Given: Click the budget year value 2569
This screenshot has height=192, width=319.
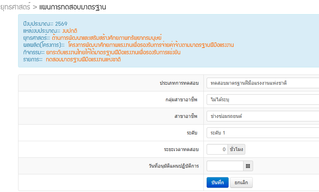Looking at the screenshot, I should point(61,24).
